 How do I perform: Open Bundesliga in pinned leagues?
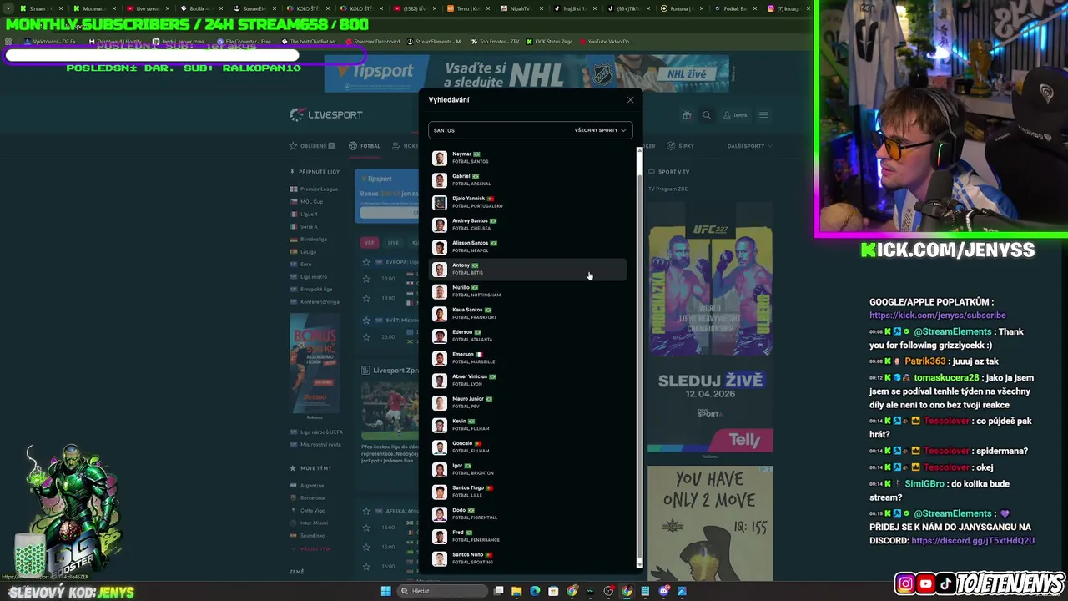(x=309, y=240)
